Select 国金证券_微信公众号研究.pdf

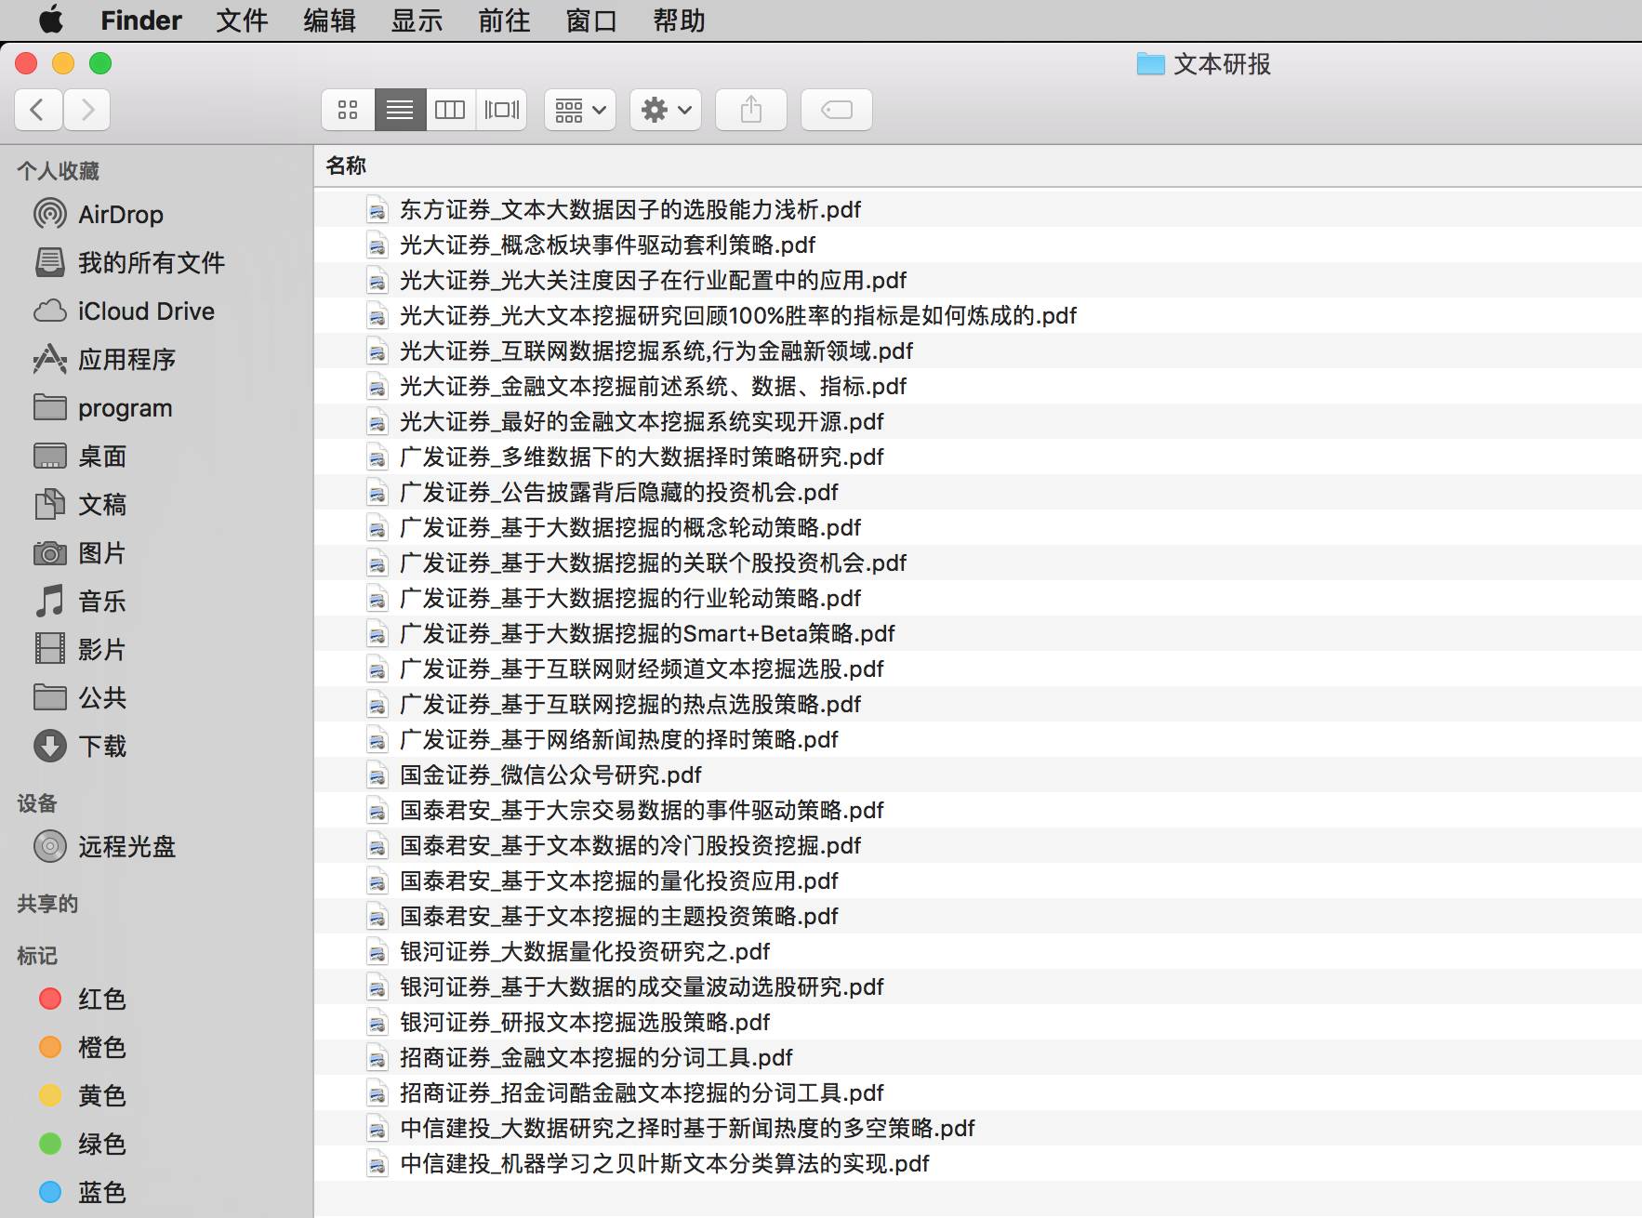coord(978,774)
